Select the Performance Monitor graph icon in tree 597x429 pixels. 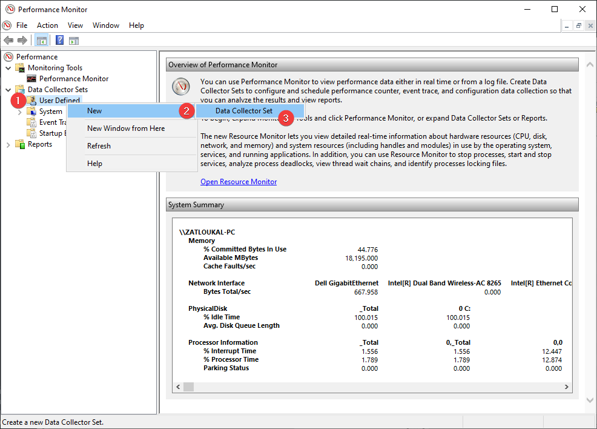[32, 79]
